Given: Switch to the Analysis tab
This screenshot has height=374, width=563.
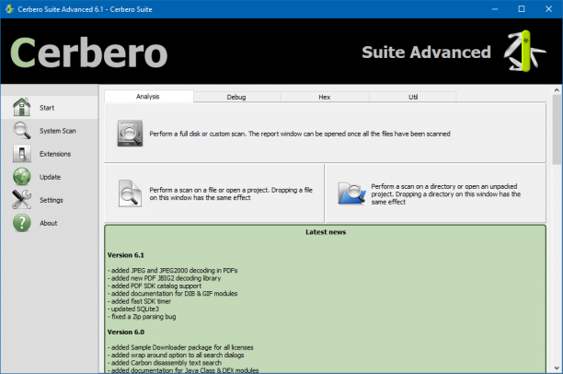Looking at the screenshot, I should pyautogui.click(x=148, y=97).
